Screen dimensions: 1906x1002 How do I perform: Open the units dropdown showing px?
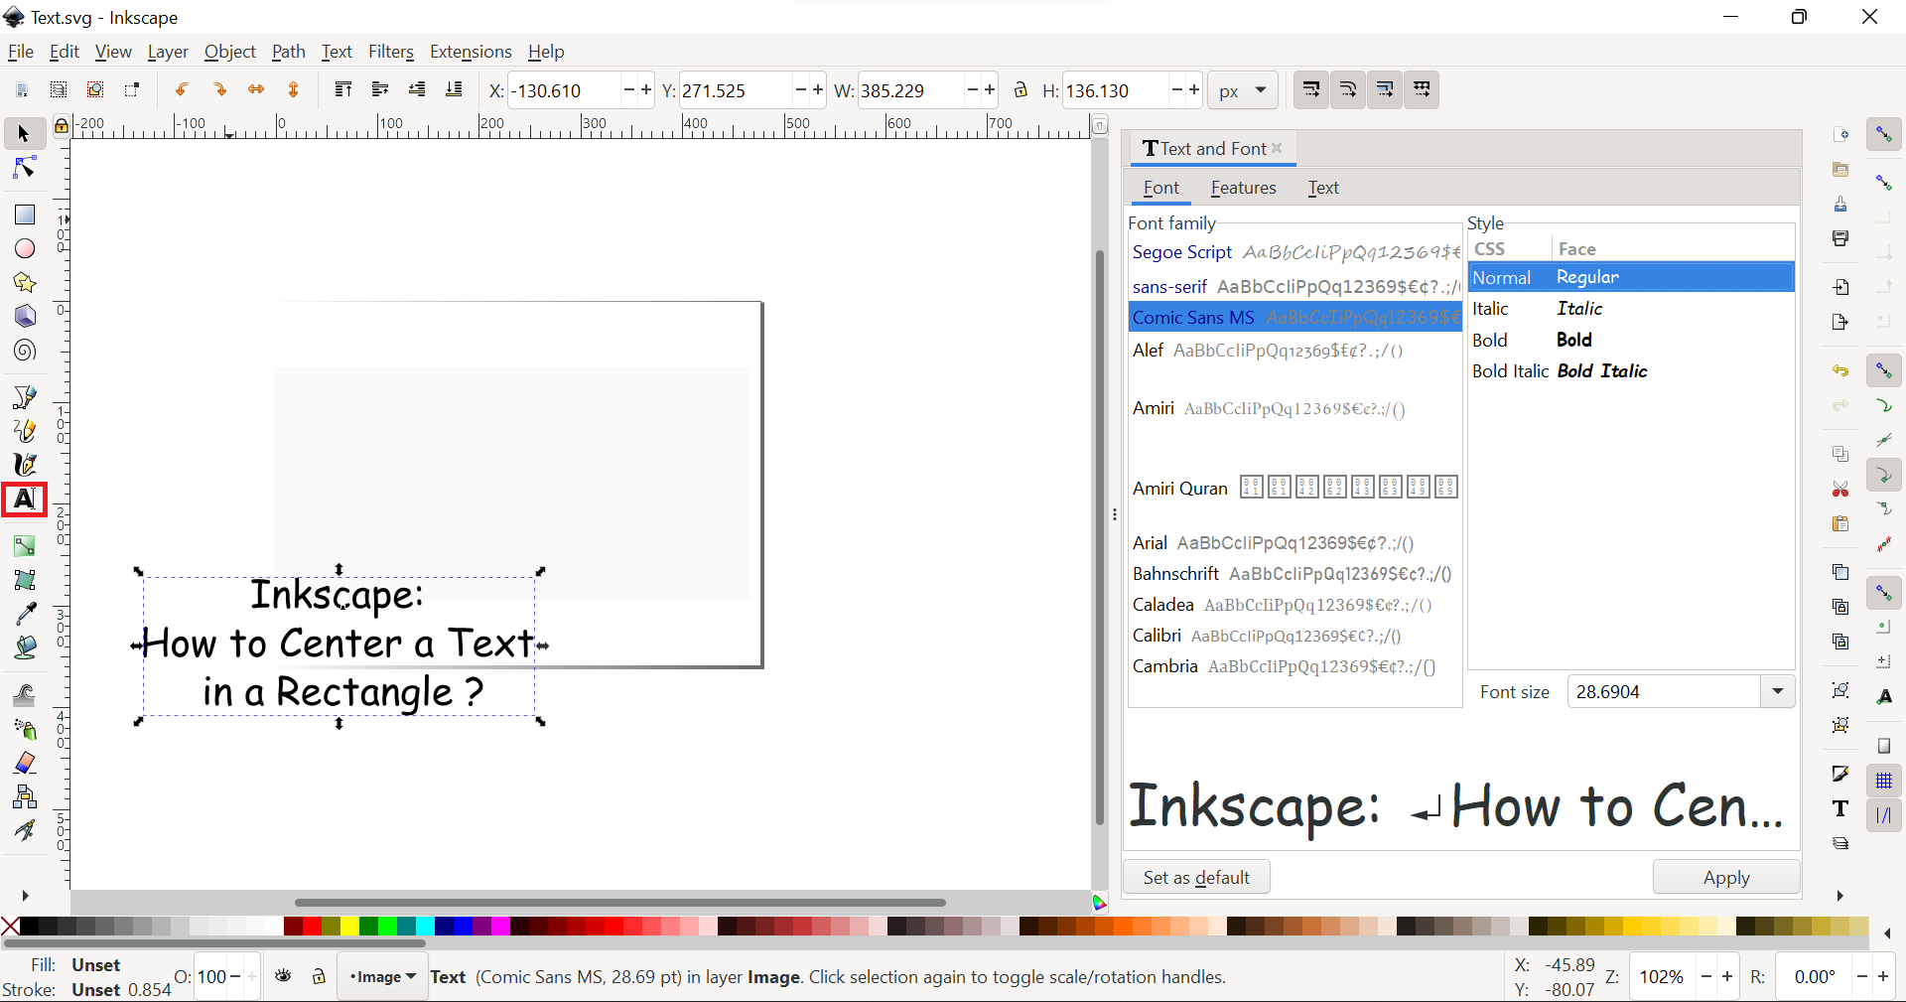tap(1242, 90)
